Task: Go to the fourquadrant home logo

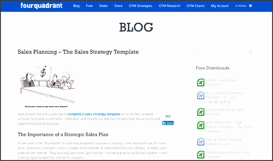Action: click(41, 5)
